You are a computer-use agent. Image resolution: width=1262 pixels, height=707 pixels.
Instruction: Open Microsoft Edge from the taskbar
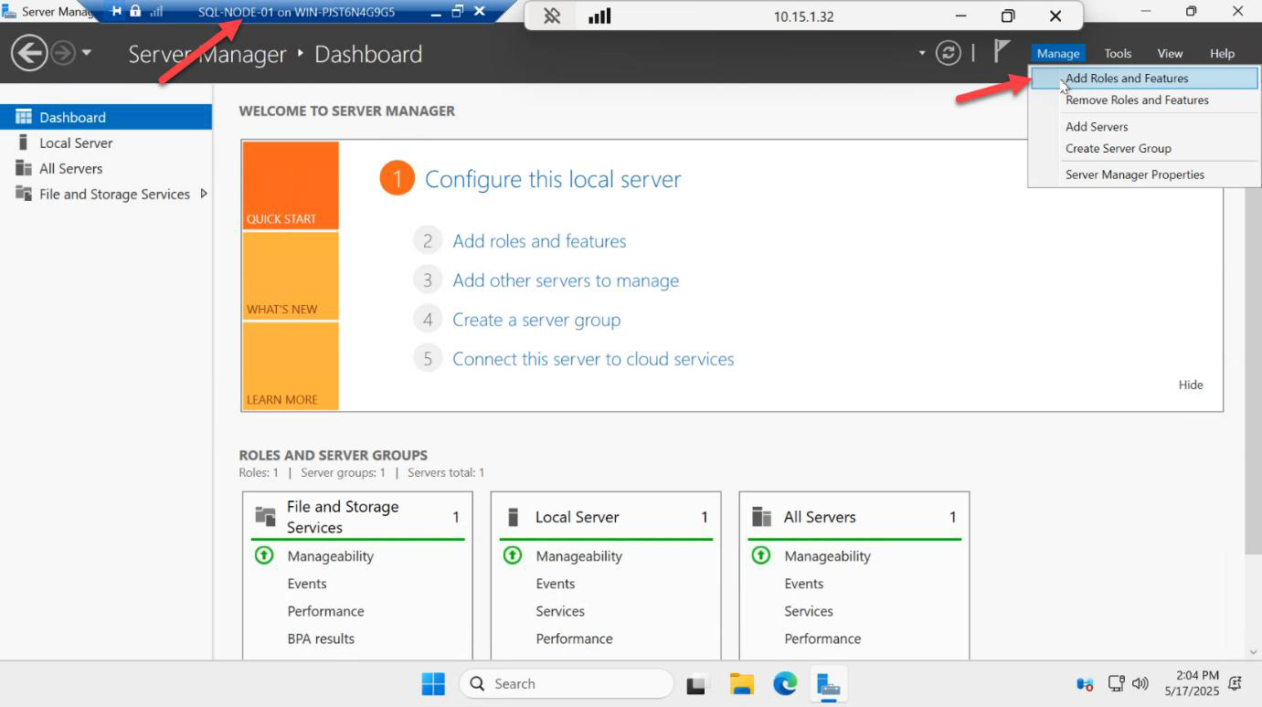(x=785, y=683)
